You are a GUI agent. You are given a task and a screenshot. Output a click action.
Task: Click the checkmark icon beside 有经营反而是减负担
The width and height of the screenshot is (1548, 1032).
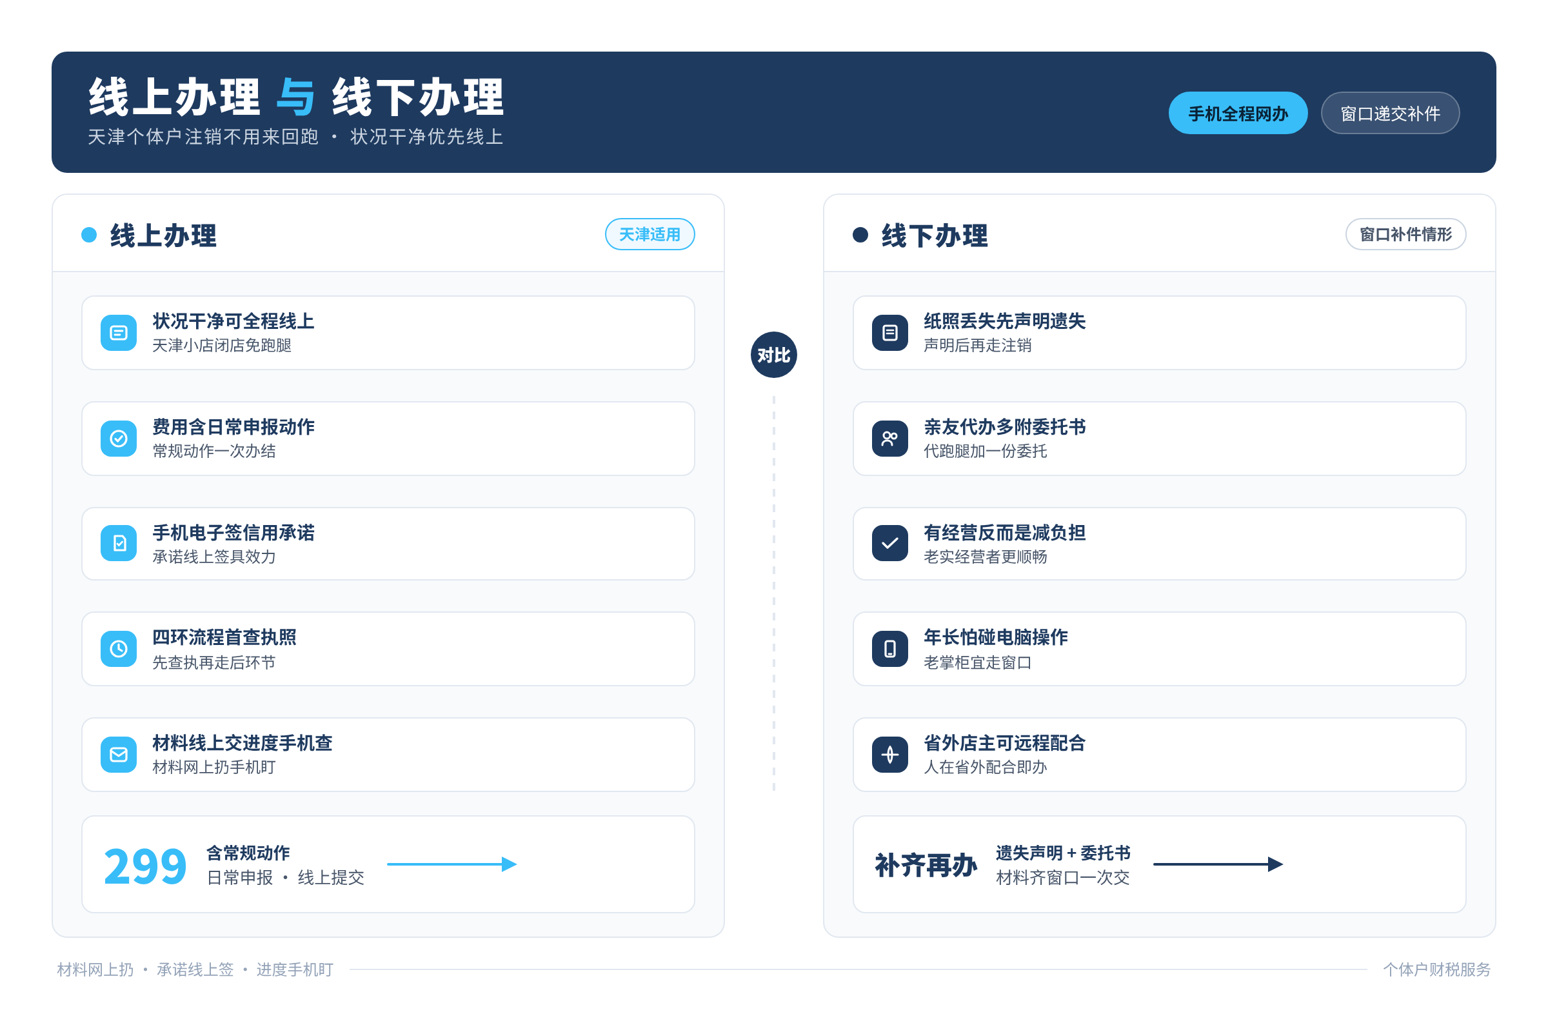point(890,544)
